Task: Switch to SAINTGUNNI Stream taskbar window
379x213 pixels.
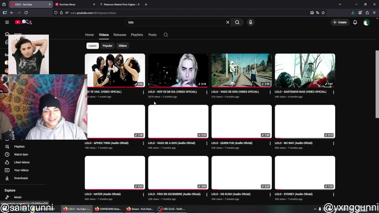Action: [x=108, y=209]
